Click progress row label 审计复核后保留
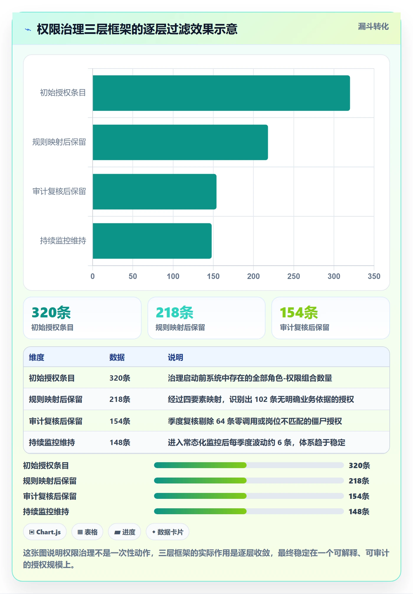This screenshot has width=413, height=594. coord(50,496)
